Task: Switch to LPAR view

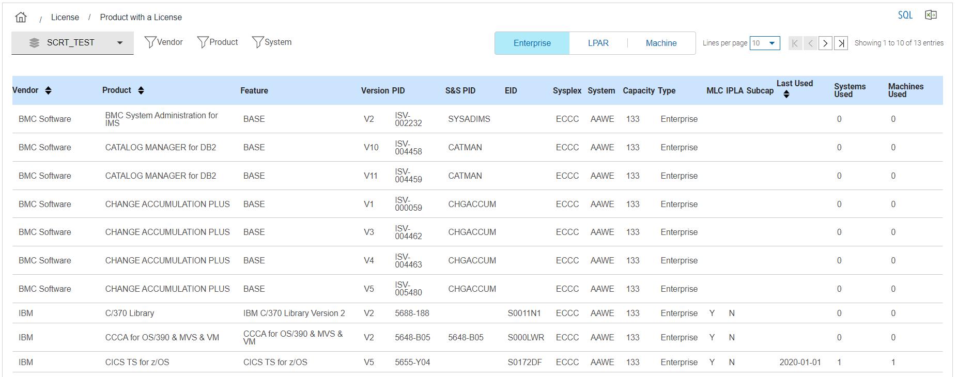Action: (x=598, y=43)
